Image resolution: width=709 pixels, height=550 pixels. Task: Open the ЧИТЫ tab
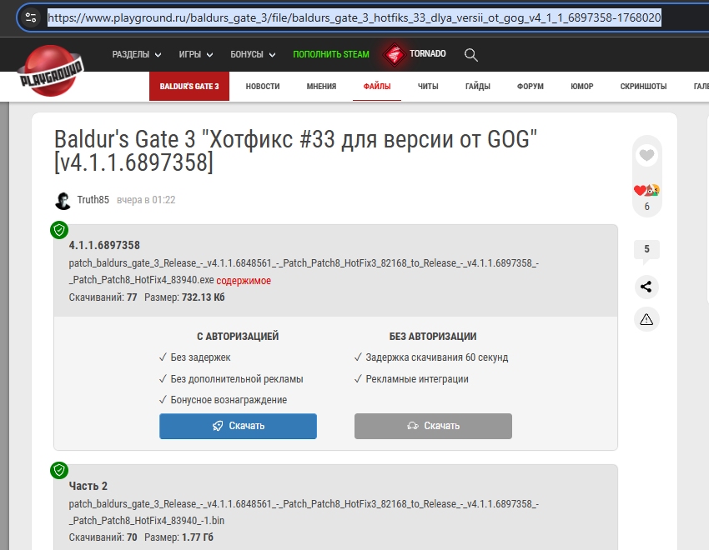point(428,87)
